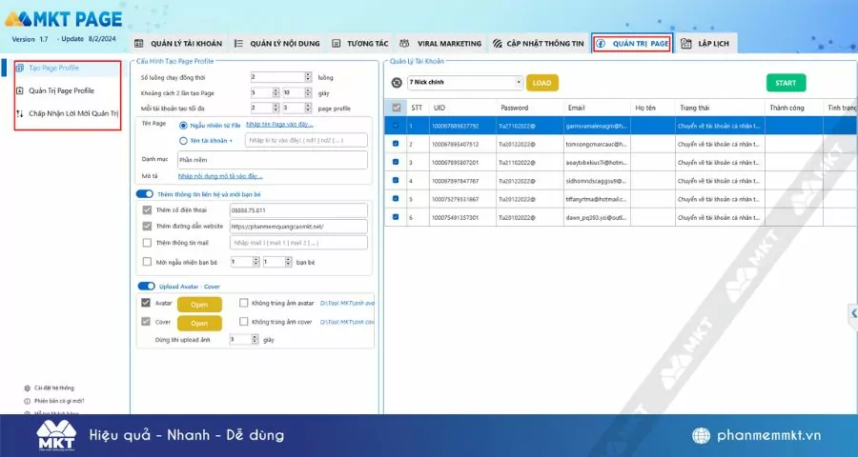858x457 pixels.
Task: Check Mời ngẫu nhiên bạn bè checkbox
Action: click(x=147, y=262)
